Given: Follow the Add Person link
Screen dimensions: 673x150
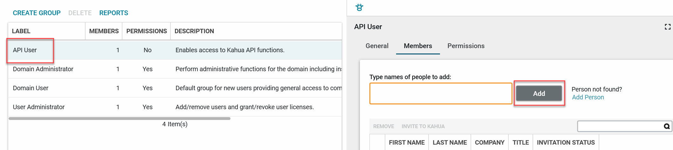Looking at the screenshot, I should click(x=588, y=97).
